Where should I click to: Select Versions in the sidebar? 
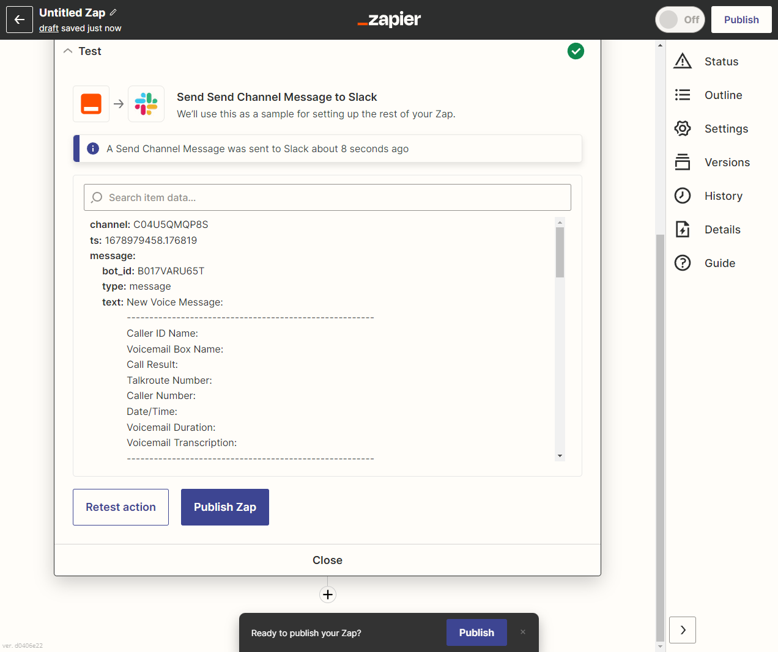(727, 162)
